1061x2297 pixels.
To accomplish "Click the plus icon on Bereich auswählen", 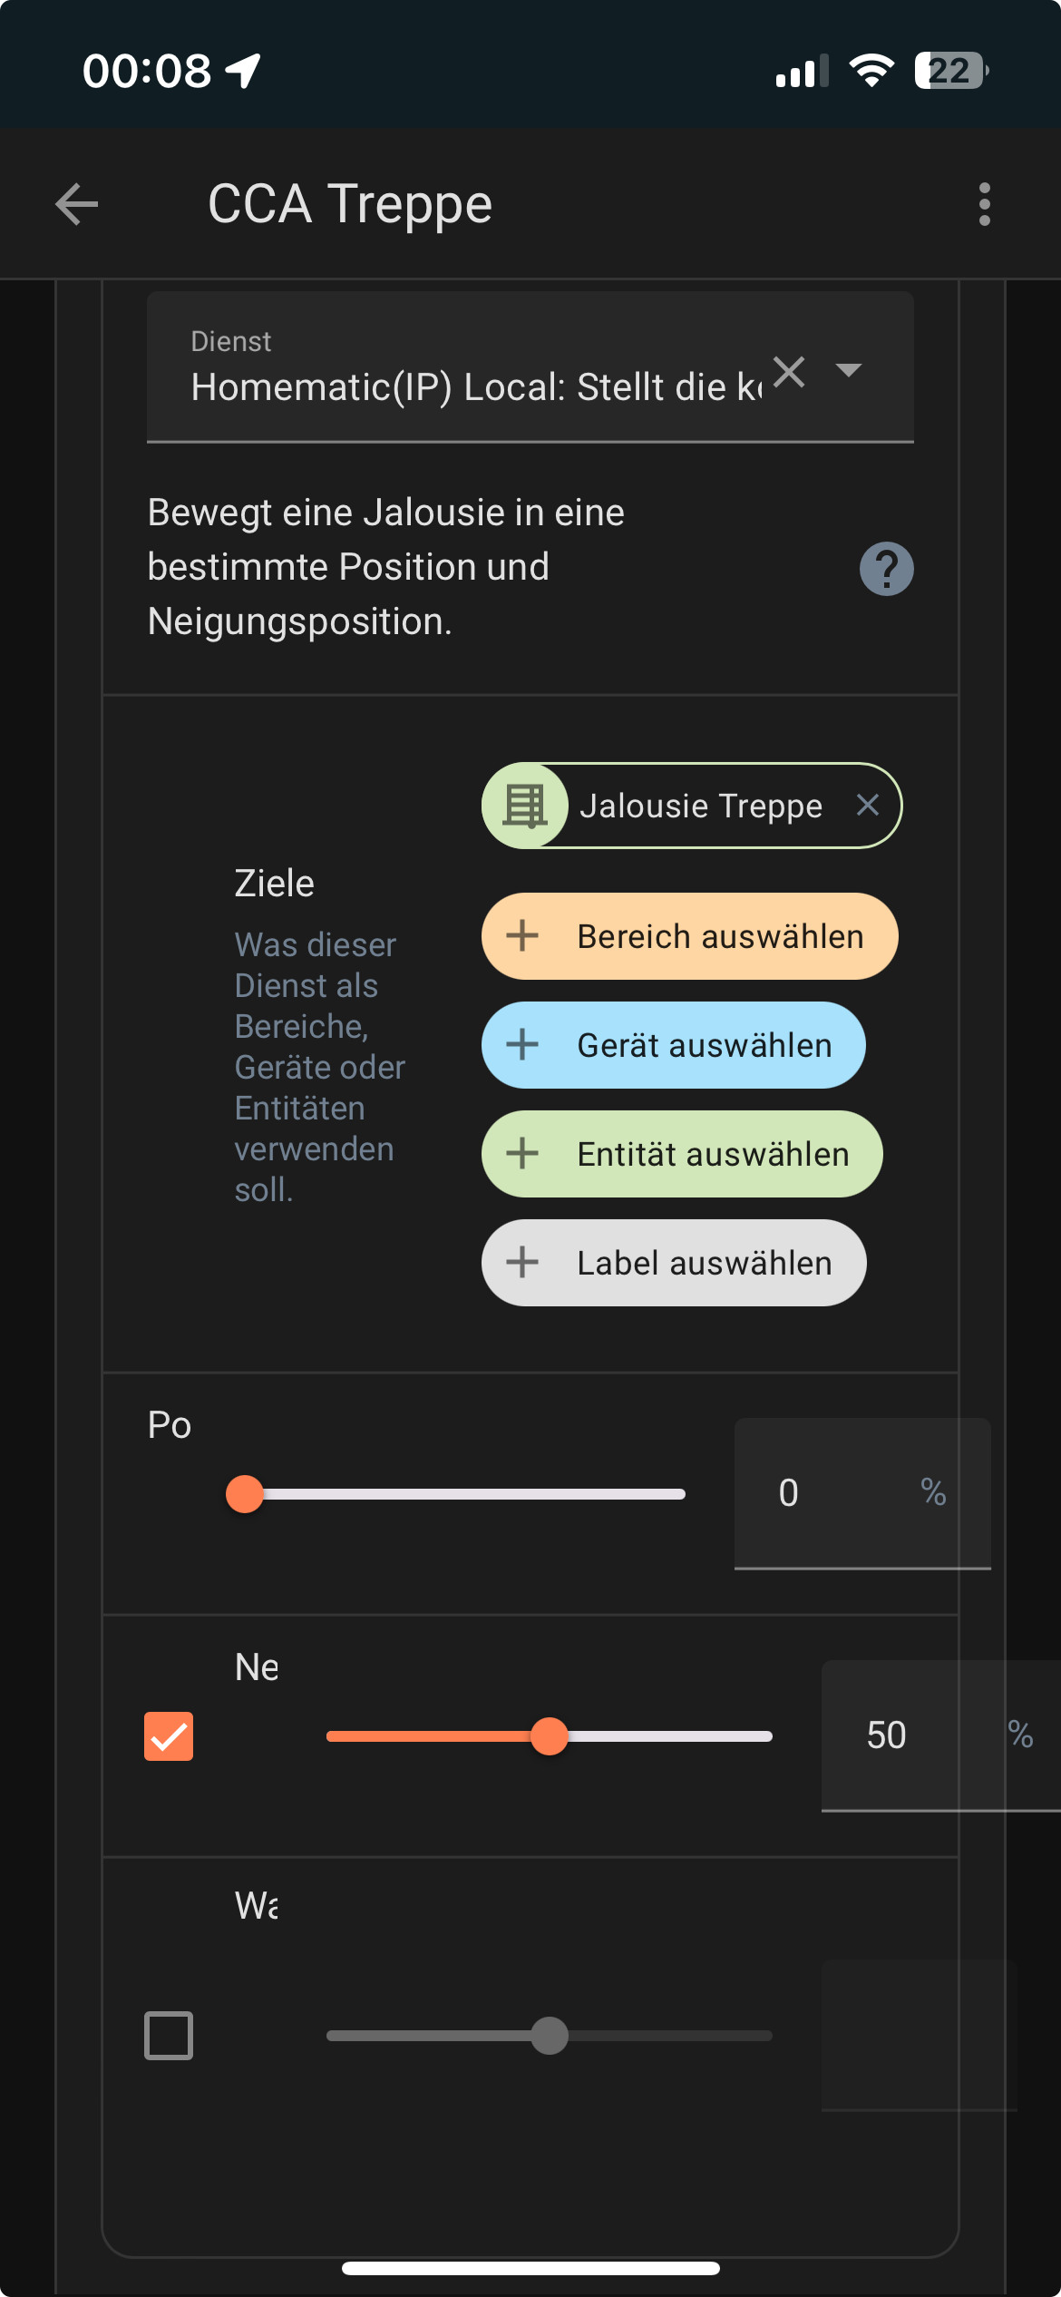I will coord(523,935).
